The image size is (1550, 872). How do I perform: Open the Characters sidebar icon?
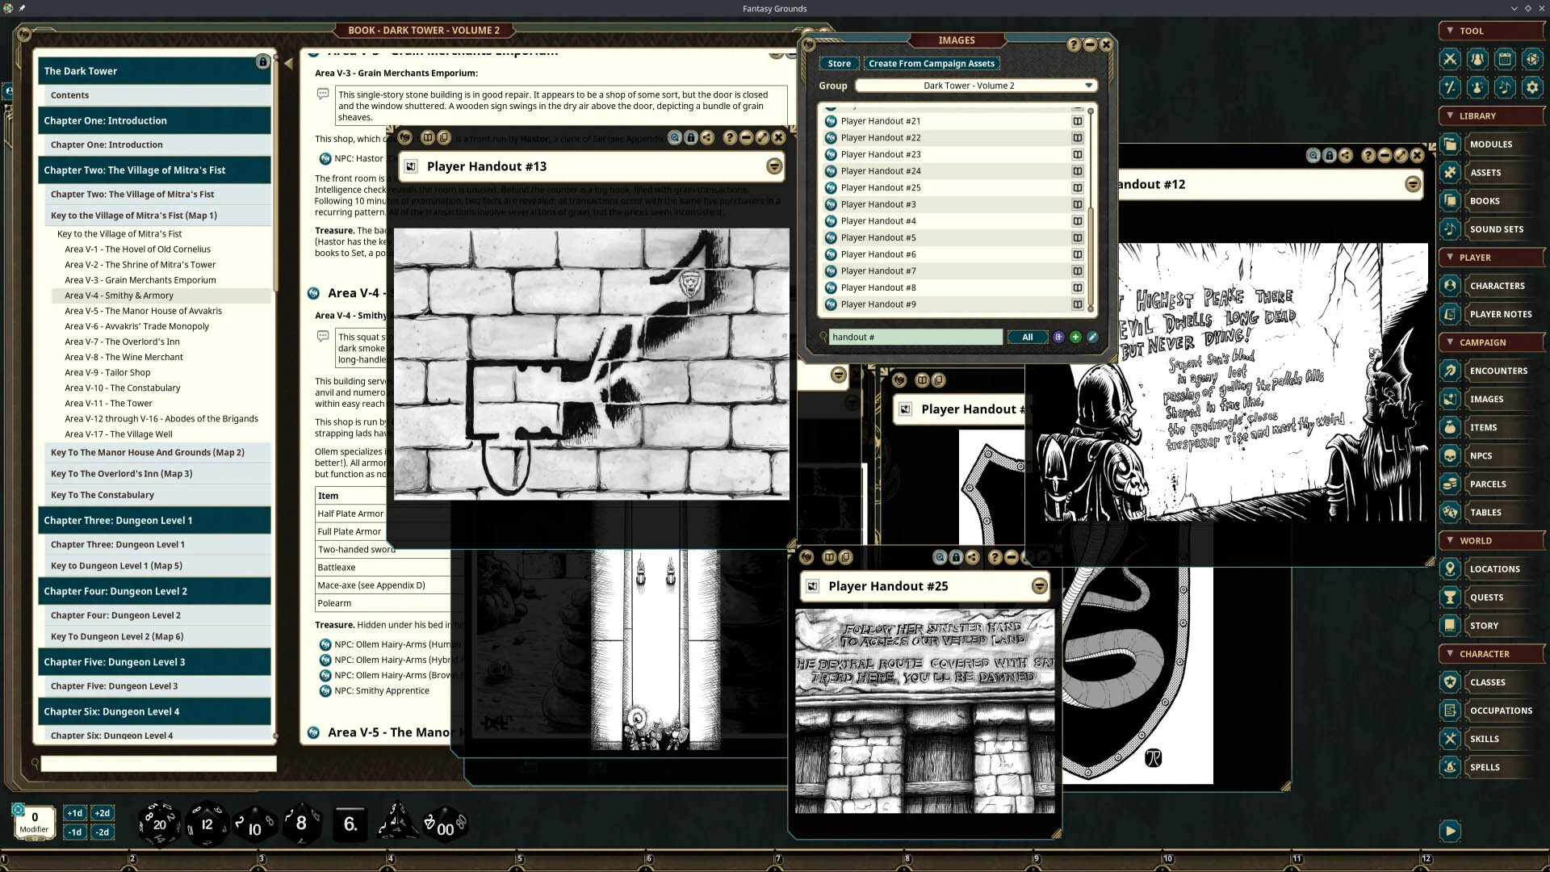1451,285
